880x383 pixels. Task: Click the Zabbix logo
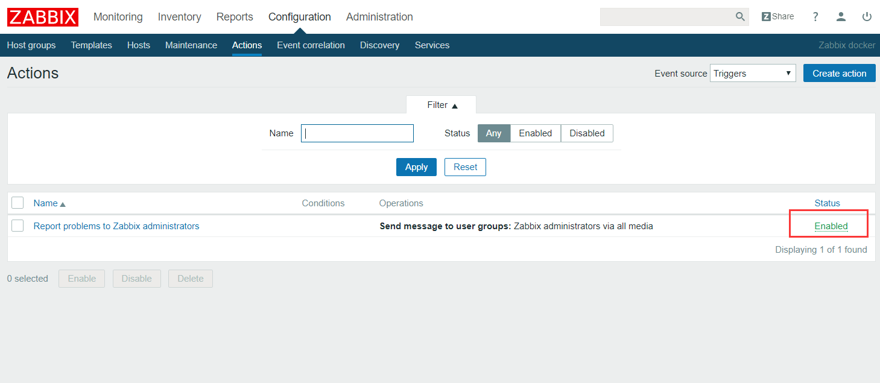(43, 17)
